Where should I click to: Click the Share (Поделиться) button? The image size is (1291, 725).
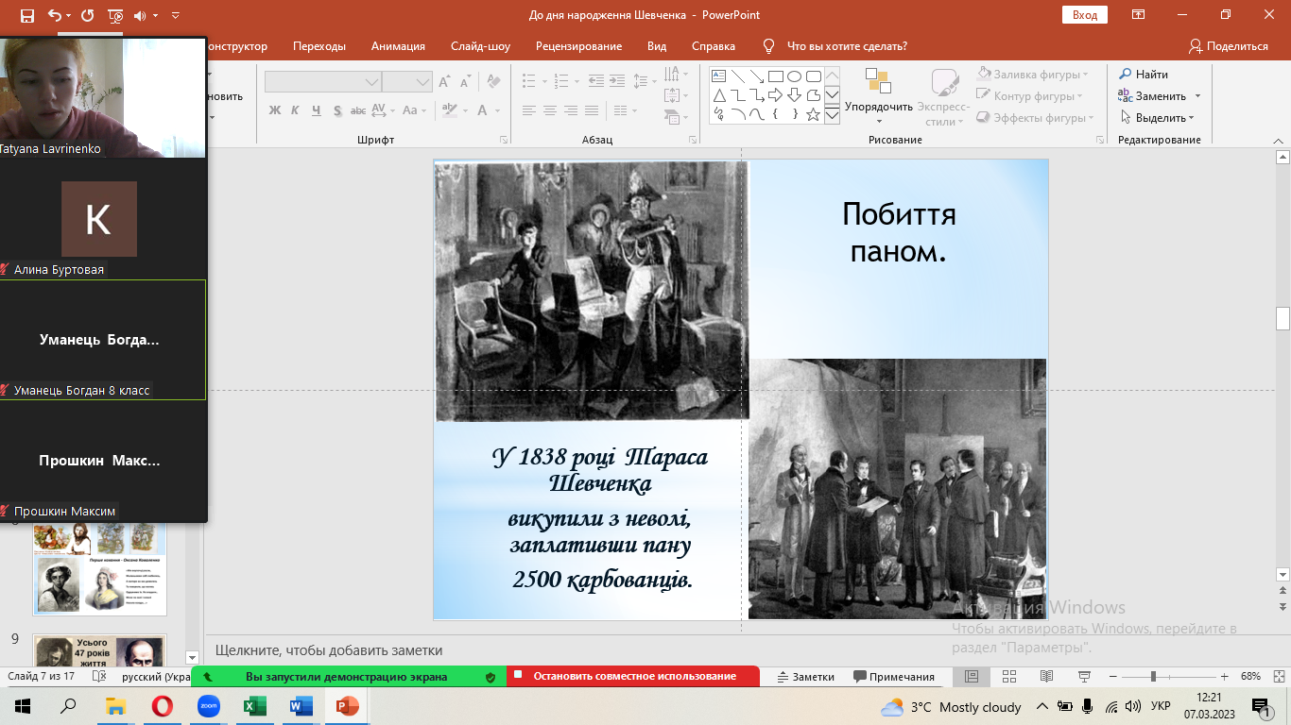click(1228, 46)
